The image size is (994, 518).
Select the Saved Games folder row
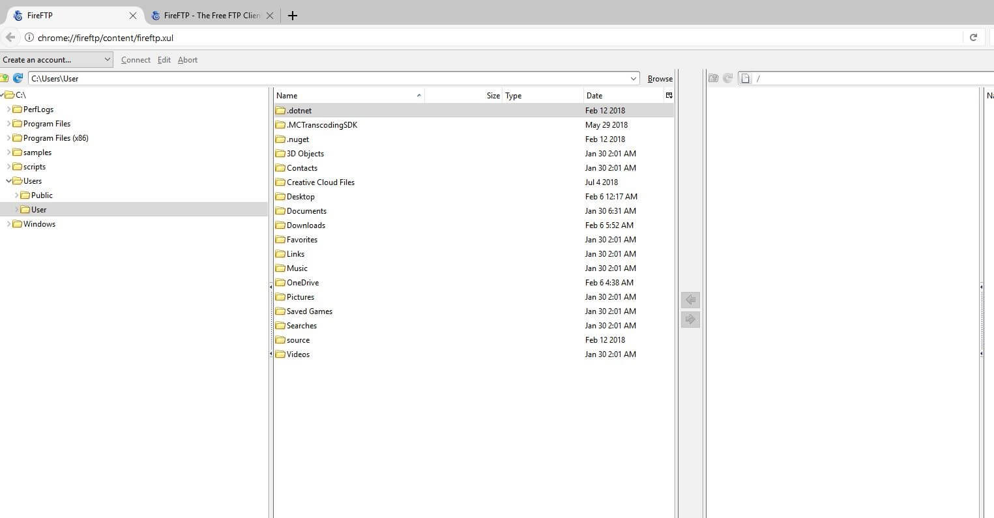[x=474, y=311]
